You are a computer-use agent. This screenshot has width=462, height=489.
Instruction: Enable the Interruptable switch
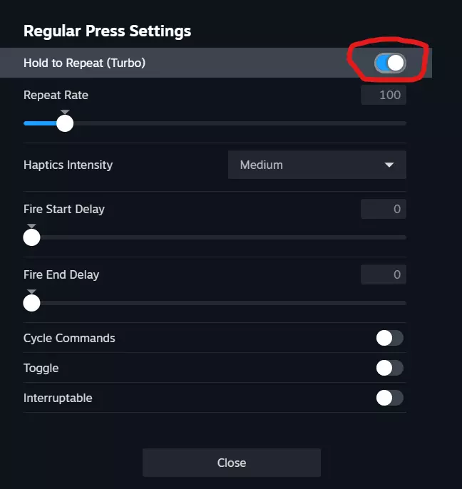(389, 398)
